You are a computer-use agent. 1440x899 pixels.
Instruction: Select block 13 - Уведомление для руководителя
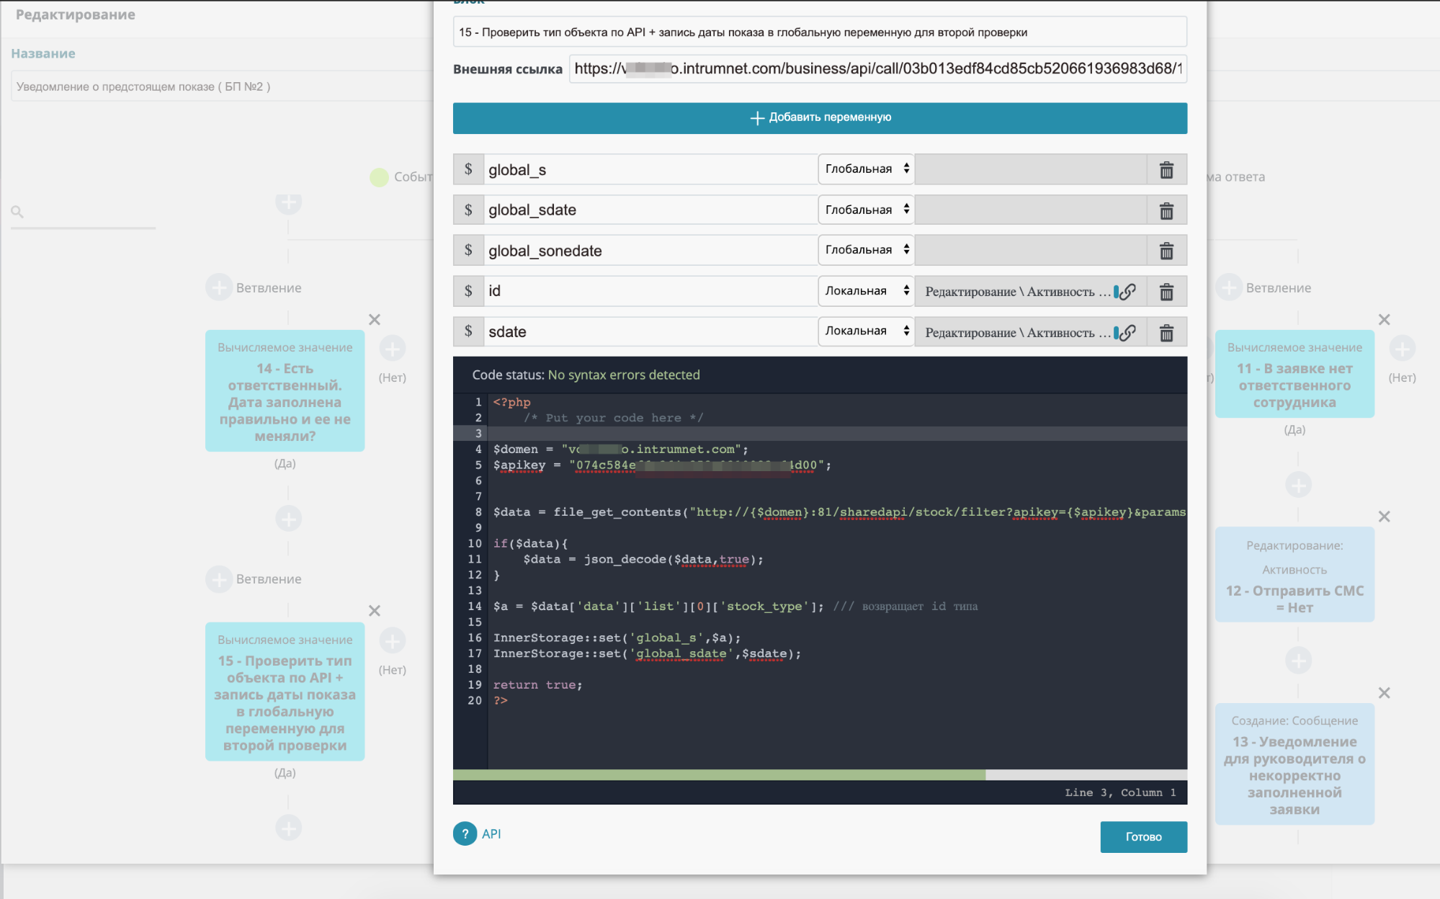pyautogui.click(x=1294, y=764)
